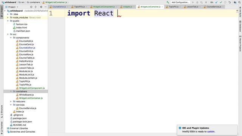242x136 pixels.
Task: Click the Build project hammer icon
Action: [x=168, y=2]
